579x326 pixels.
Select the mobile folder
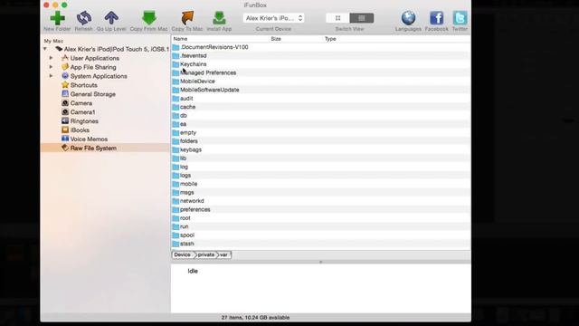pyautogui.click(x=321, y=184)
